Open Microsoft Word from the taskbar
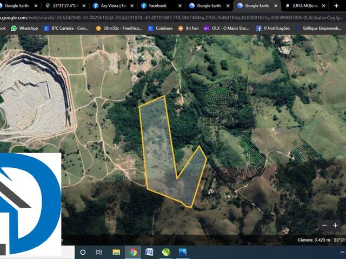Viewport: 346px width, 259px height. (x=149, y=252)
